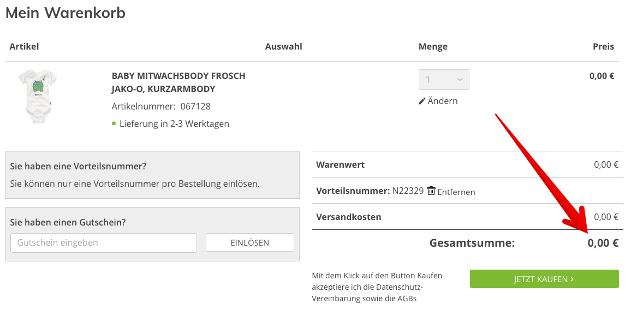
Task: Click the Vorteilsnummer info box heading
Action: point(78,166)
